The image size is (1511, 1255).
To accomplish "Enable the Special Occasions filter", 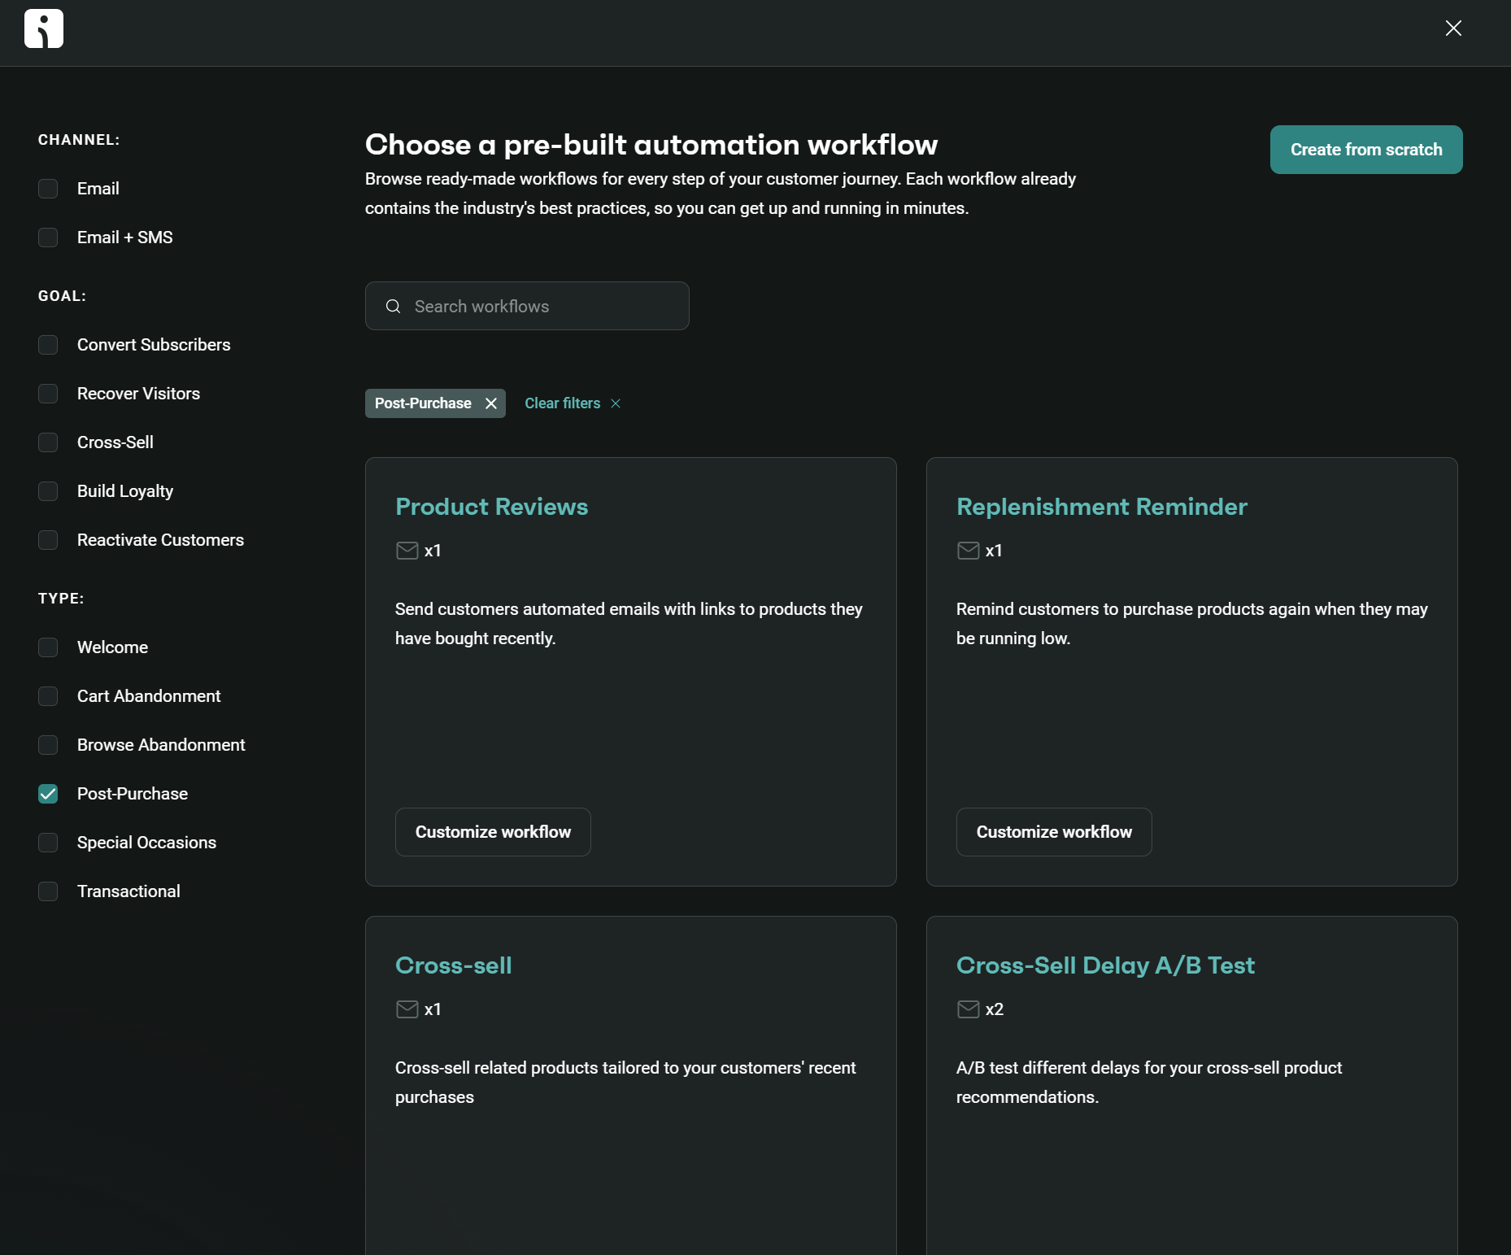I will 48,843.
